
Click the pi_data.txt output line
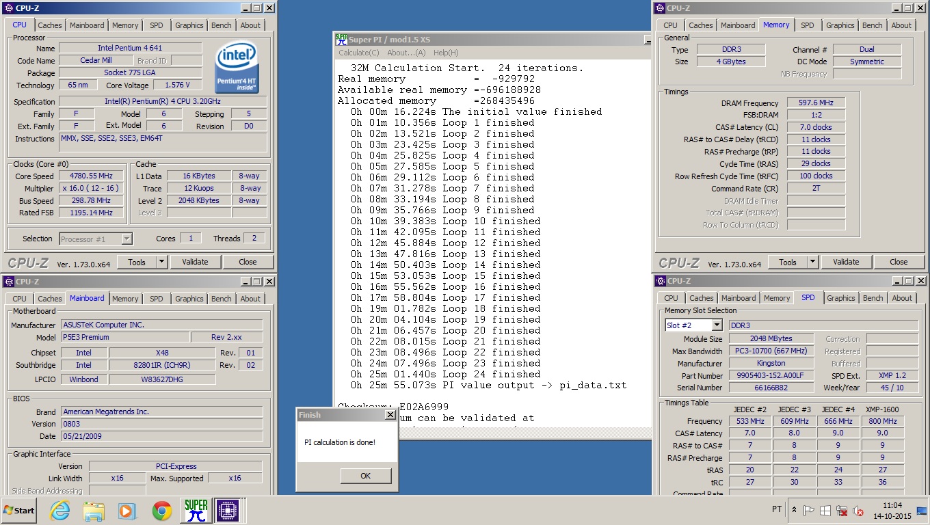489,385
